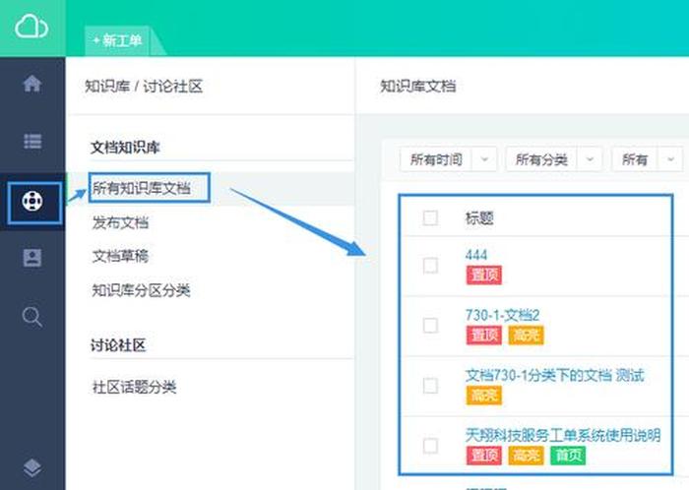Open the home icon in sidebar

[32, 84]
